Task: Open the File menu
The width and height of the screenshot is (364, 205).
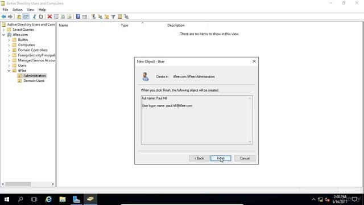Action: 5,10
